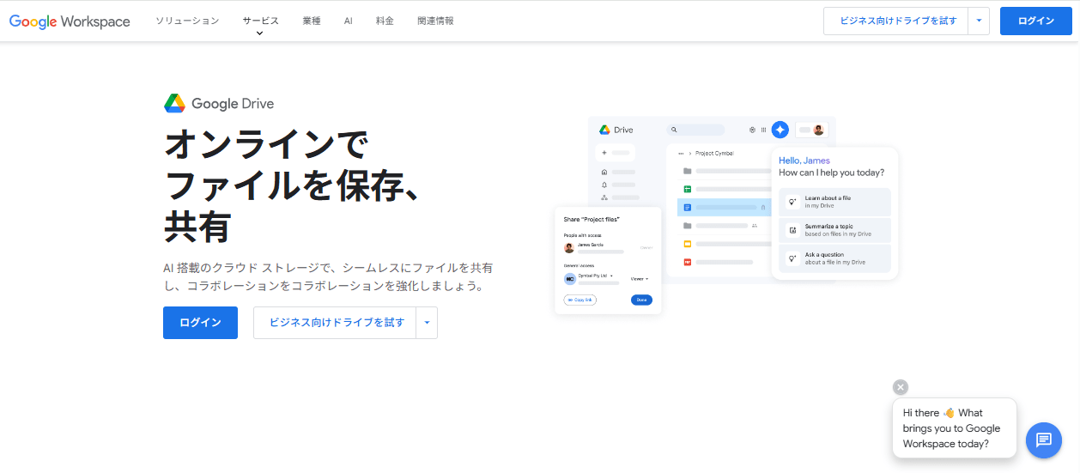Viewport: 1080px width, 473px height.
Task: Click the shared drives icon in the illustration sidebar
Action: coord(604,197)
